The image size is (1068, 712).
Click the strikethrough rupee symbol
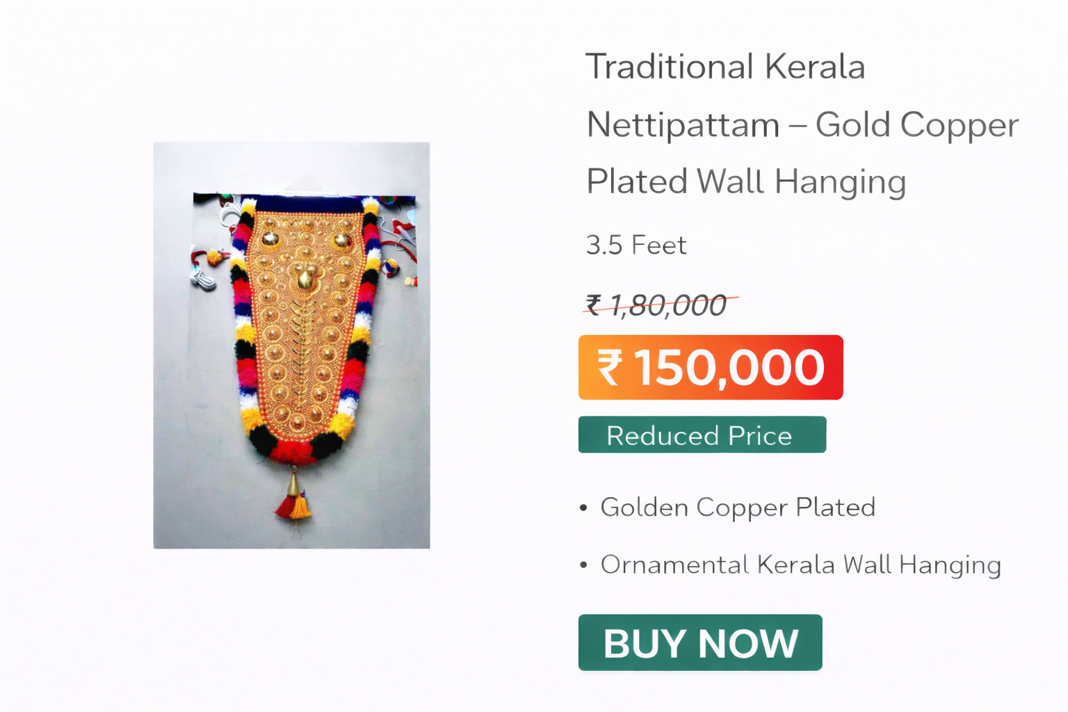coord(594,304)
